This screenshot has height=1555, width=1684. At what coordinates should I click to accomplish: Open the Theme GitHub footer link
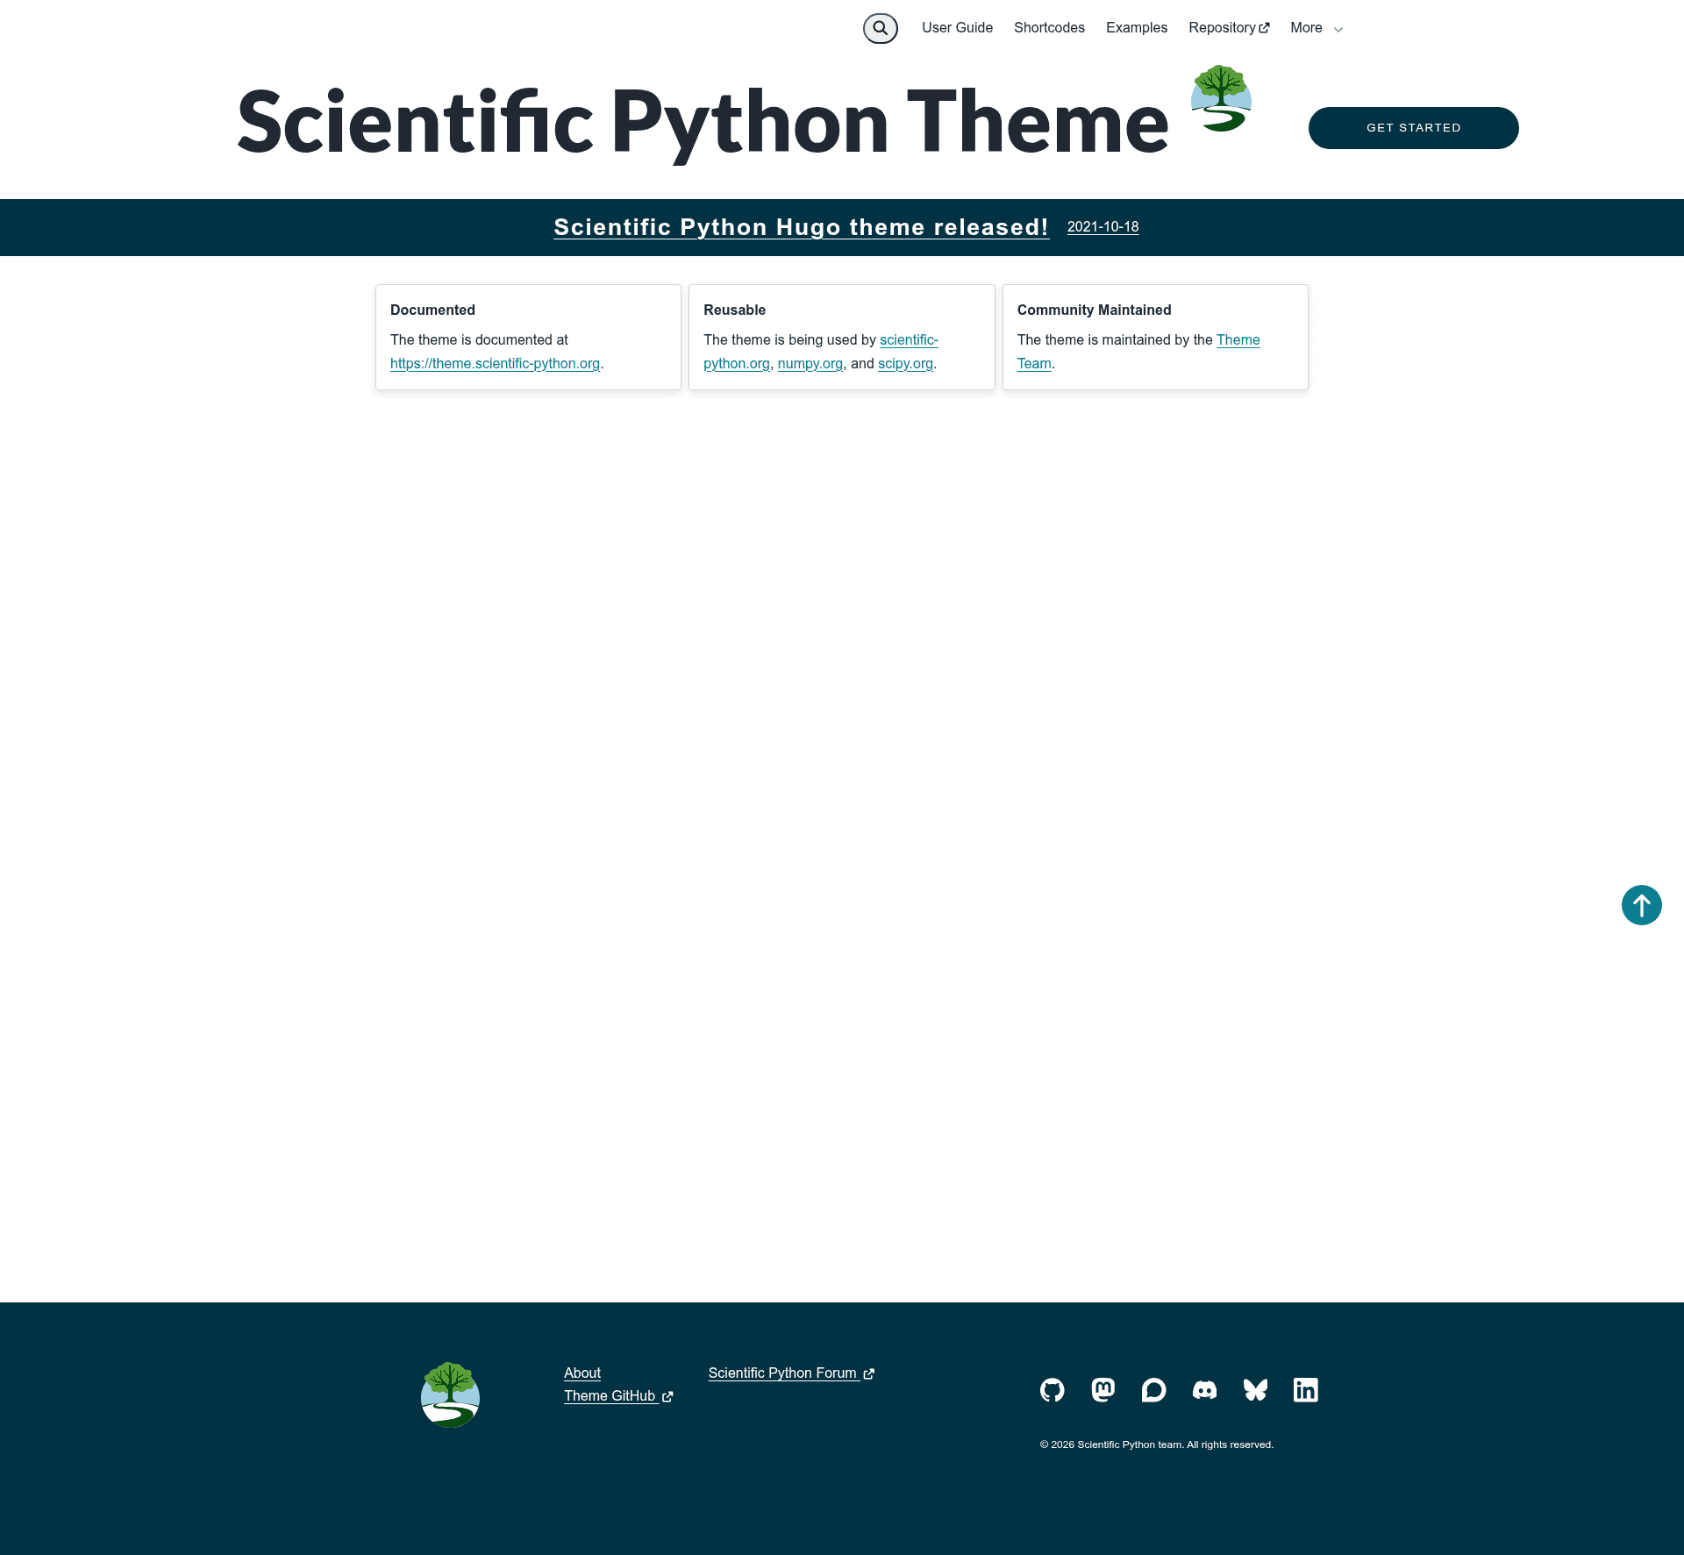click(x=618, y=1395)
